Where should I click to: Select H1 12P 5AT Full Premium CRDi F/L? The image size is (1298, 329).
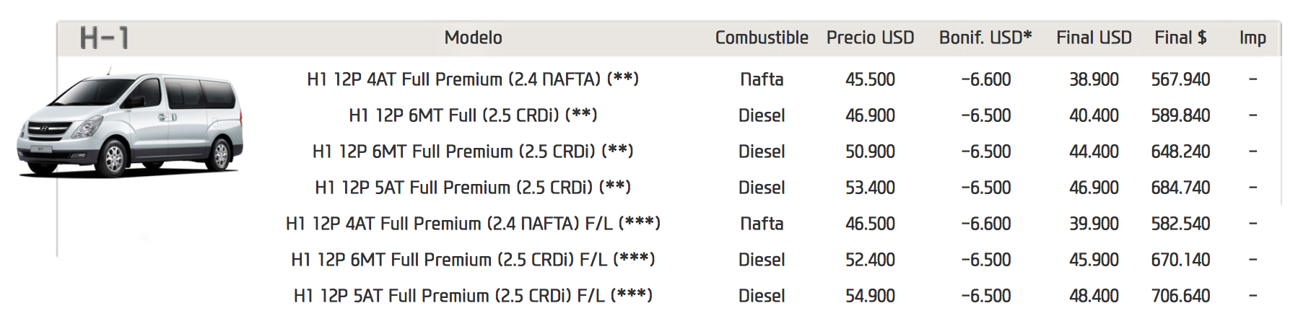point(473,296)
